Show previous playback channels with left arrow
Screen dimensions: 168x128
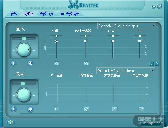151,63
